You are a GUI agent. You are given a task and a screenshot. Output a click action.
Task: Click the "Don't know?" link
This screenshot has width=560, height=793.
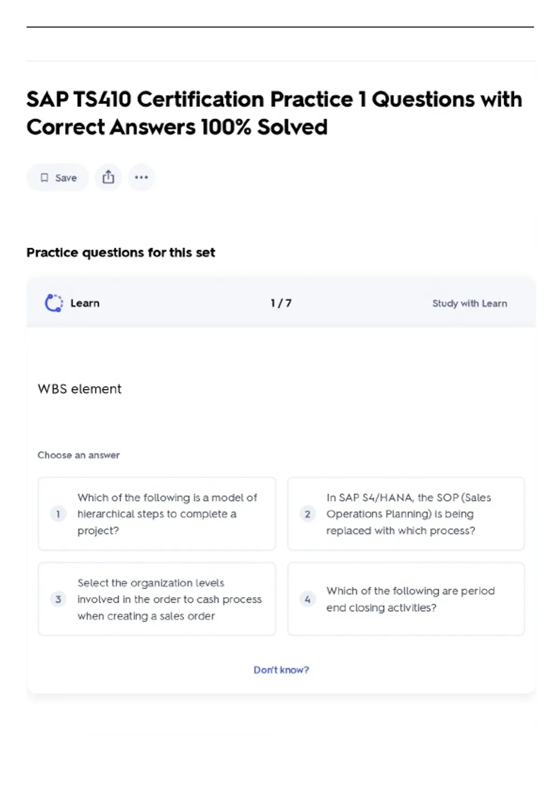point(281,670)
